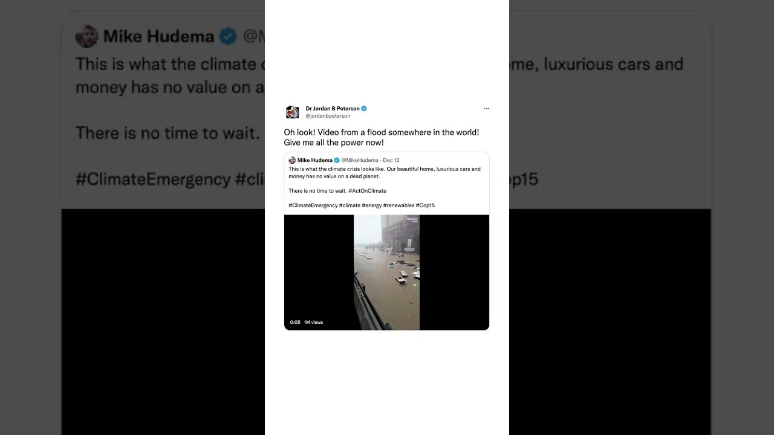This screenshot has width=774, height=435.
Task: Open the @jordanbpeterson handle link
Action: click(x=328, y=116)
